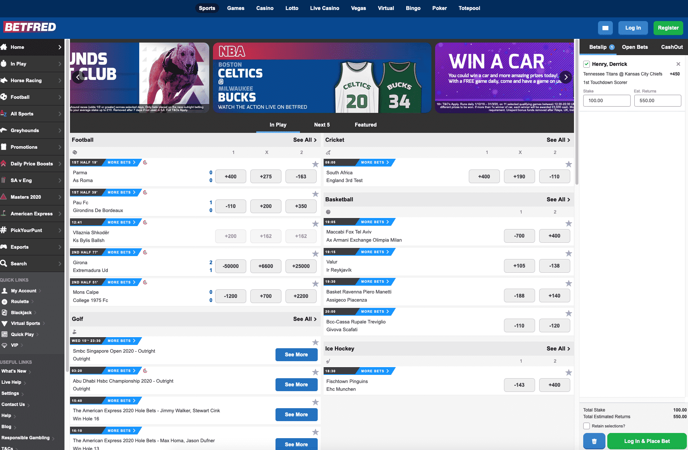See All Ice Hockey events
Image resolution: width=688 pixels, height=450 pixels.
click(558, 349)
